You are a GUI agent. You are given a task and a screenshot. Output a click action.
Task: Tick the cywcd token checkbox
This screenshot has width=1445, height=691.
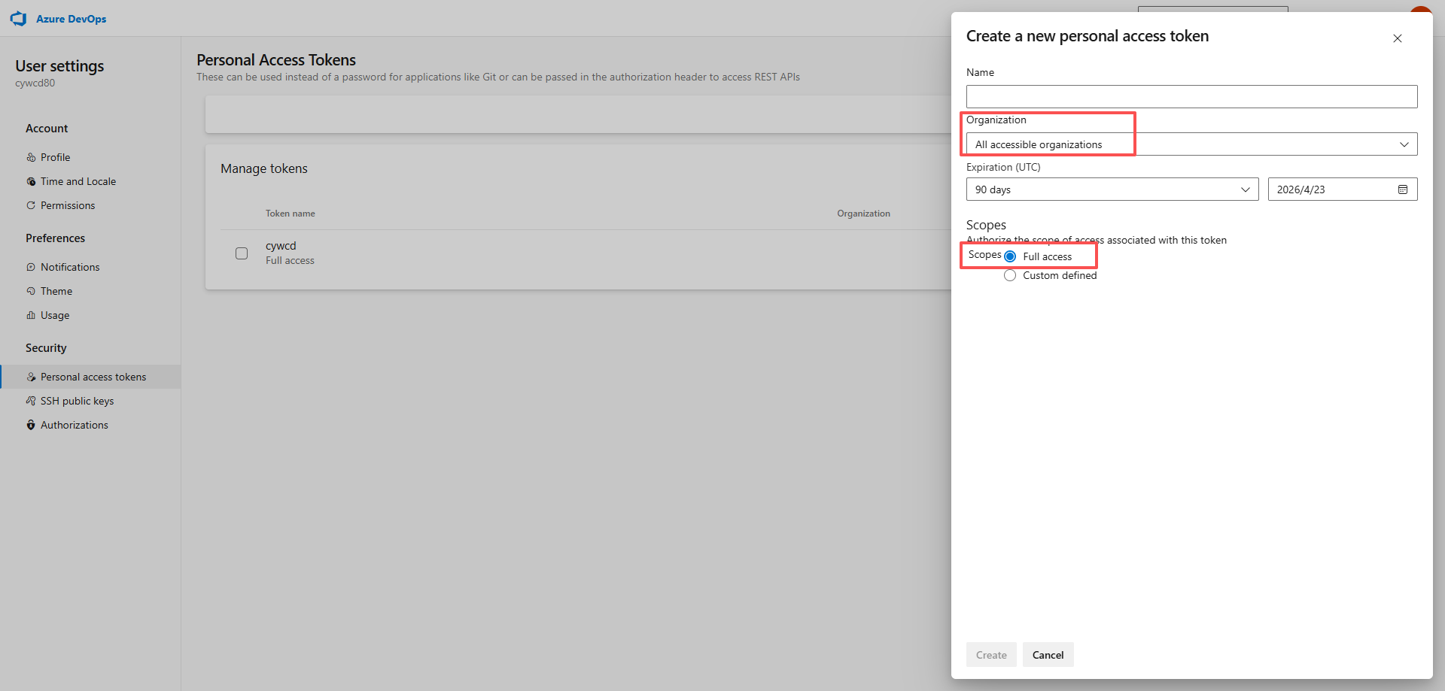click(242, 253)
